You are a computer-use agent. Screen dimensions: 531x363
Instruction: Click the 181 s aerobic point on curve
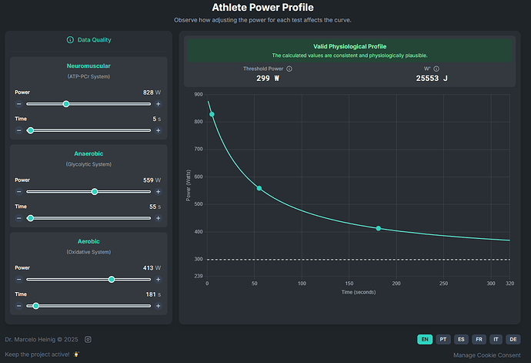(379, 228)
